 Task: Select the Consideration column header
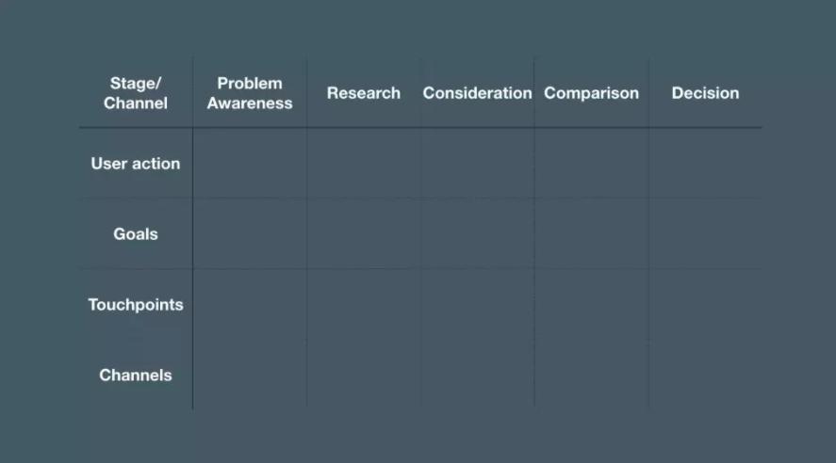[477, 93]
